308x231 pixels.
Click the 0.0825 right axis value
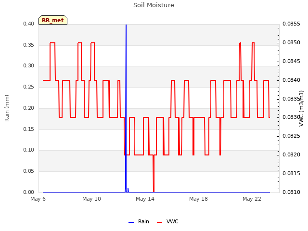(291, 136)
